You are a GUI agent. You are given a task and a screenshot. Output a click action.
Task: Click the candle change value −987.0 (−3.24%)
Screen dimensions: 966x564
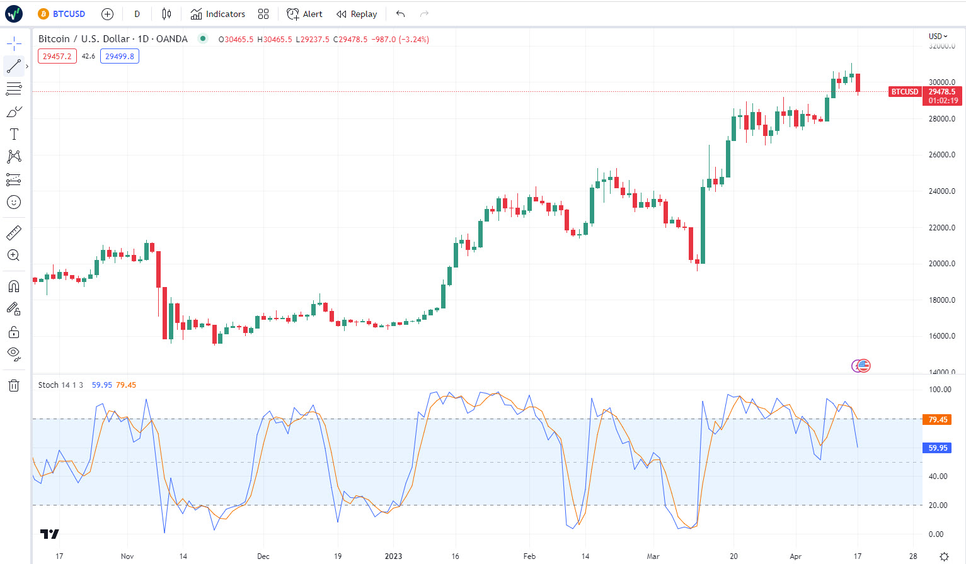[400, 39]
